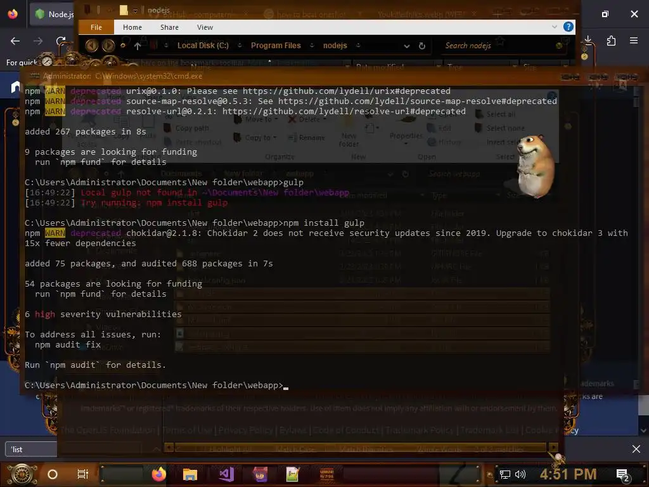Click the 'added 267 packages in 8s' line
Image resolution: width=649 pixels, height=487 pixels.
tap(86, 131)
